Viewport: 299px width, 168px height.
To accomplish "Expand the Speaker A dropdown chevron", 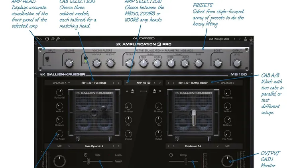I will pyautogui.click(x=69, y=83).
